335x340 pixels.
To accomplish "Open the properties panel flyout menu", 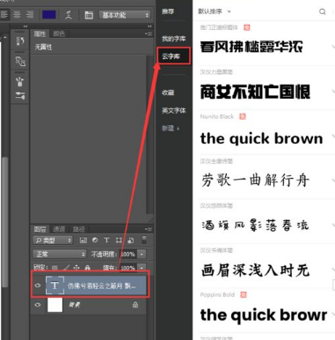I will coord(148,33).
